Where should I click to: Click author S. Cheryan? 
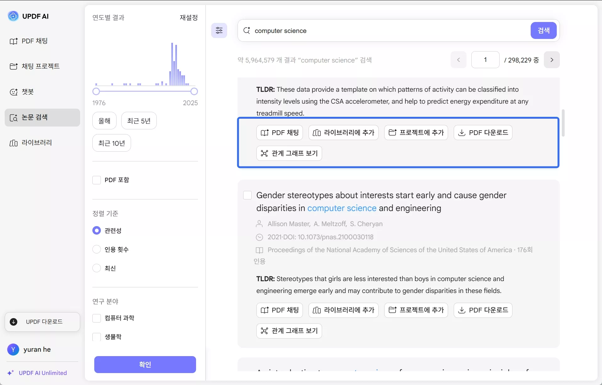pos(366,224)
